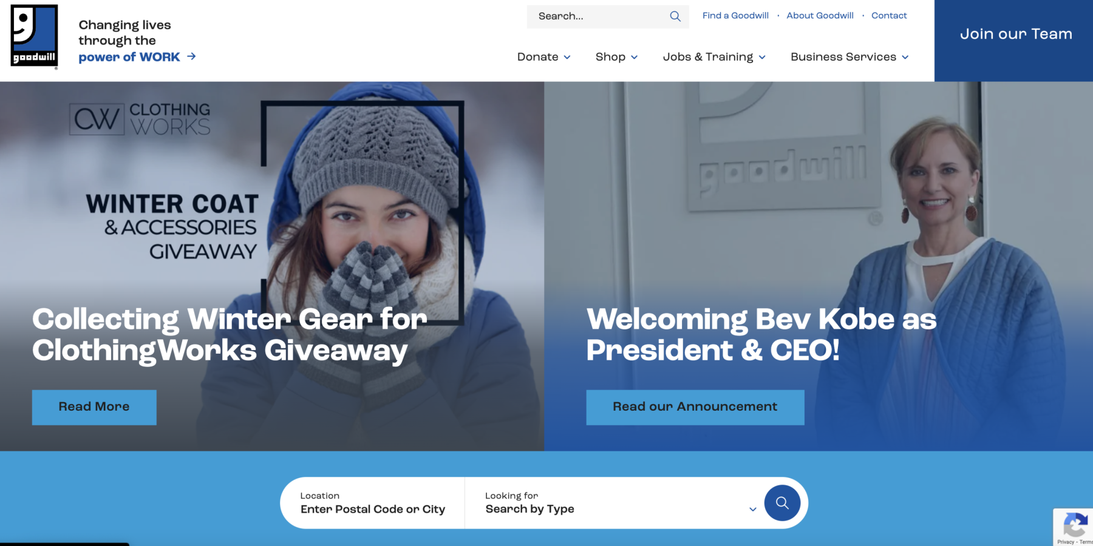The image size is (1093, 546).
Task: Go to the About Goodwill page
Action: coord(820,16)
